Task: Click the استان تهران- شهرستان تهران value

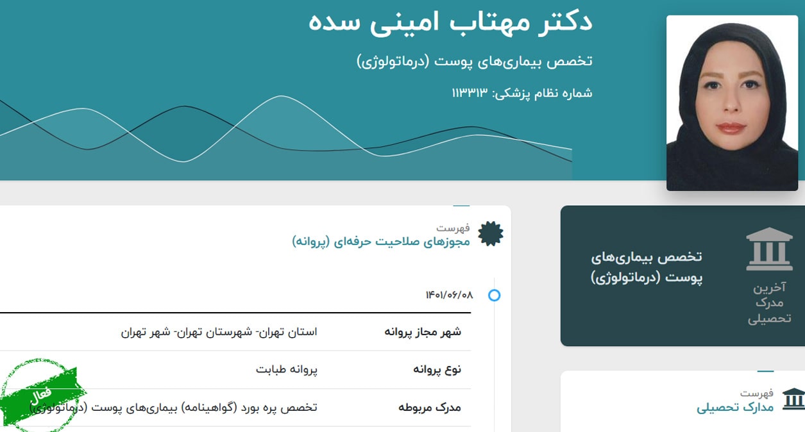Action: (219, 332)
